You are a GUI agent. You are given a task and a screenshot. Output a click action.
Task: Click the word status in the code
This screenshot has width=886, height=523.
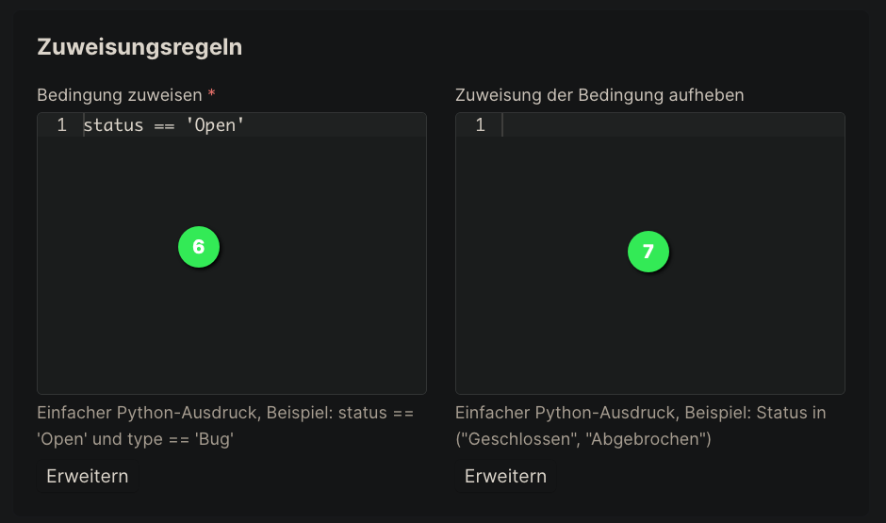113,124
